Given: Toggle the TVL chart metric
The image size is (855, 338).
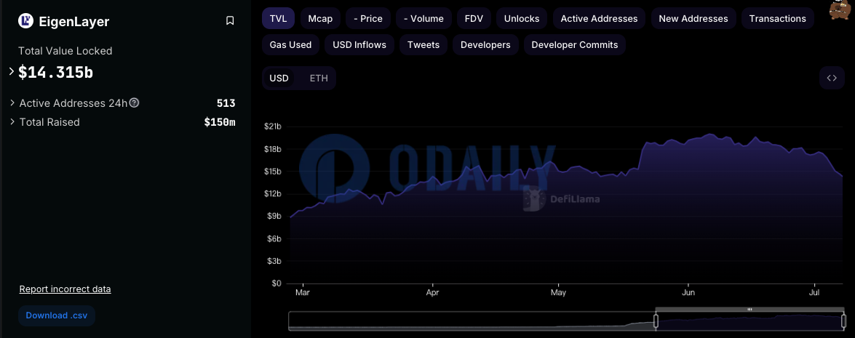Looking at the screenshot, I should (x=278, y=18).
